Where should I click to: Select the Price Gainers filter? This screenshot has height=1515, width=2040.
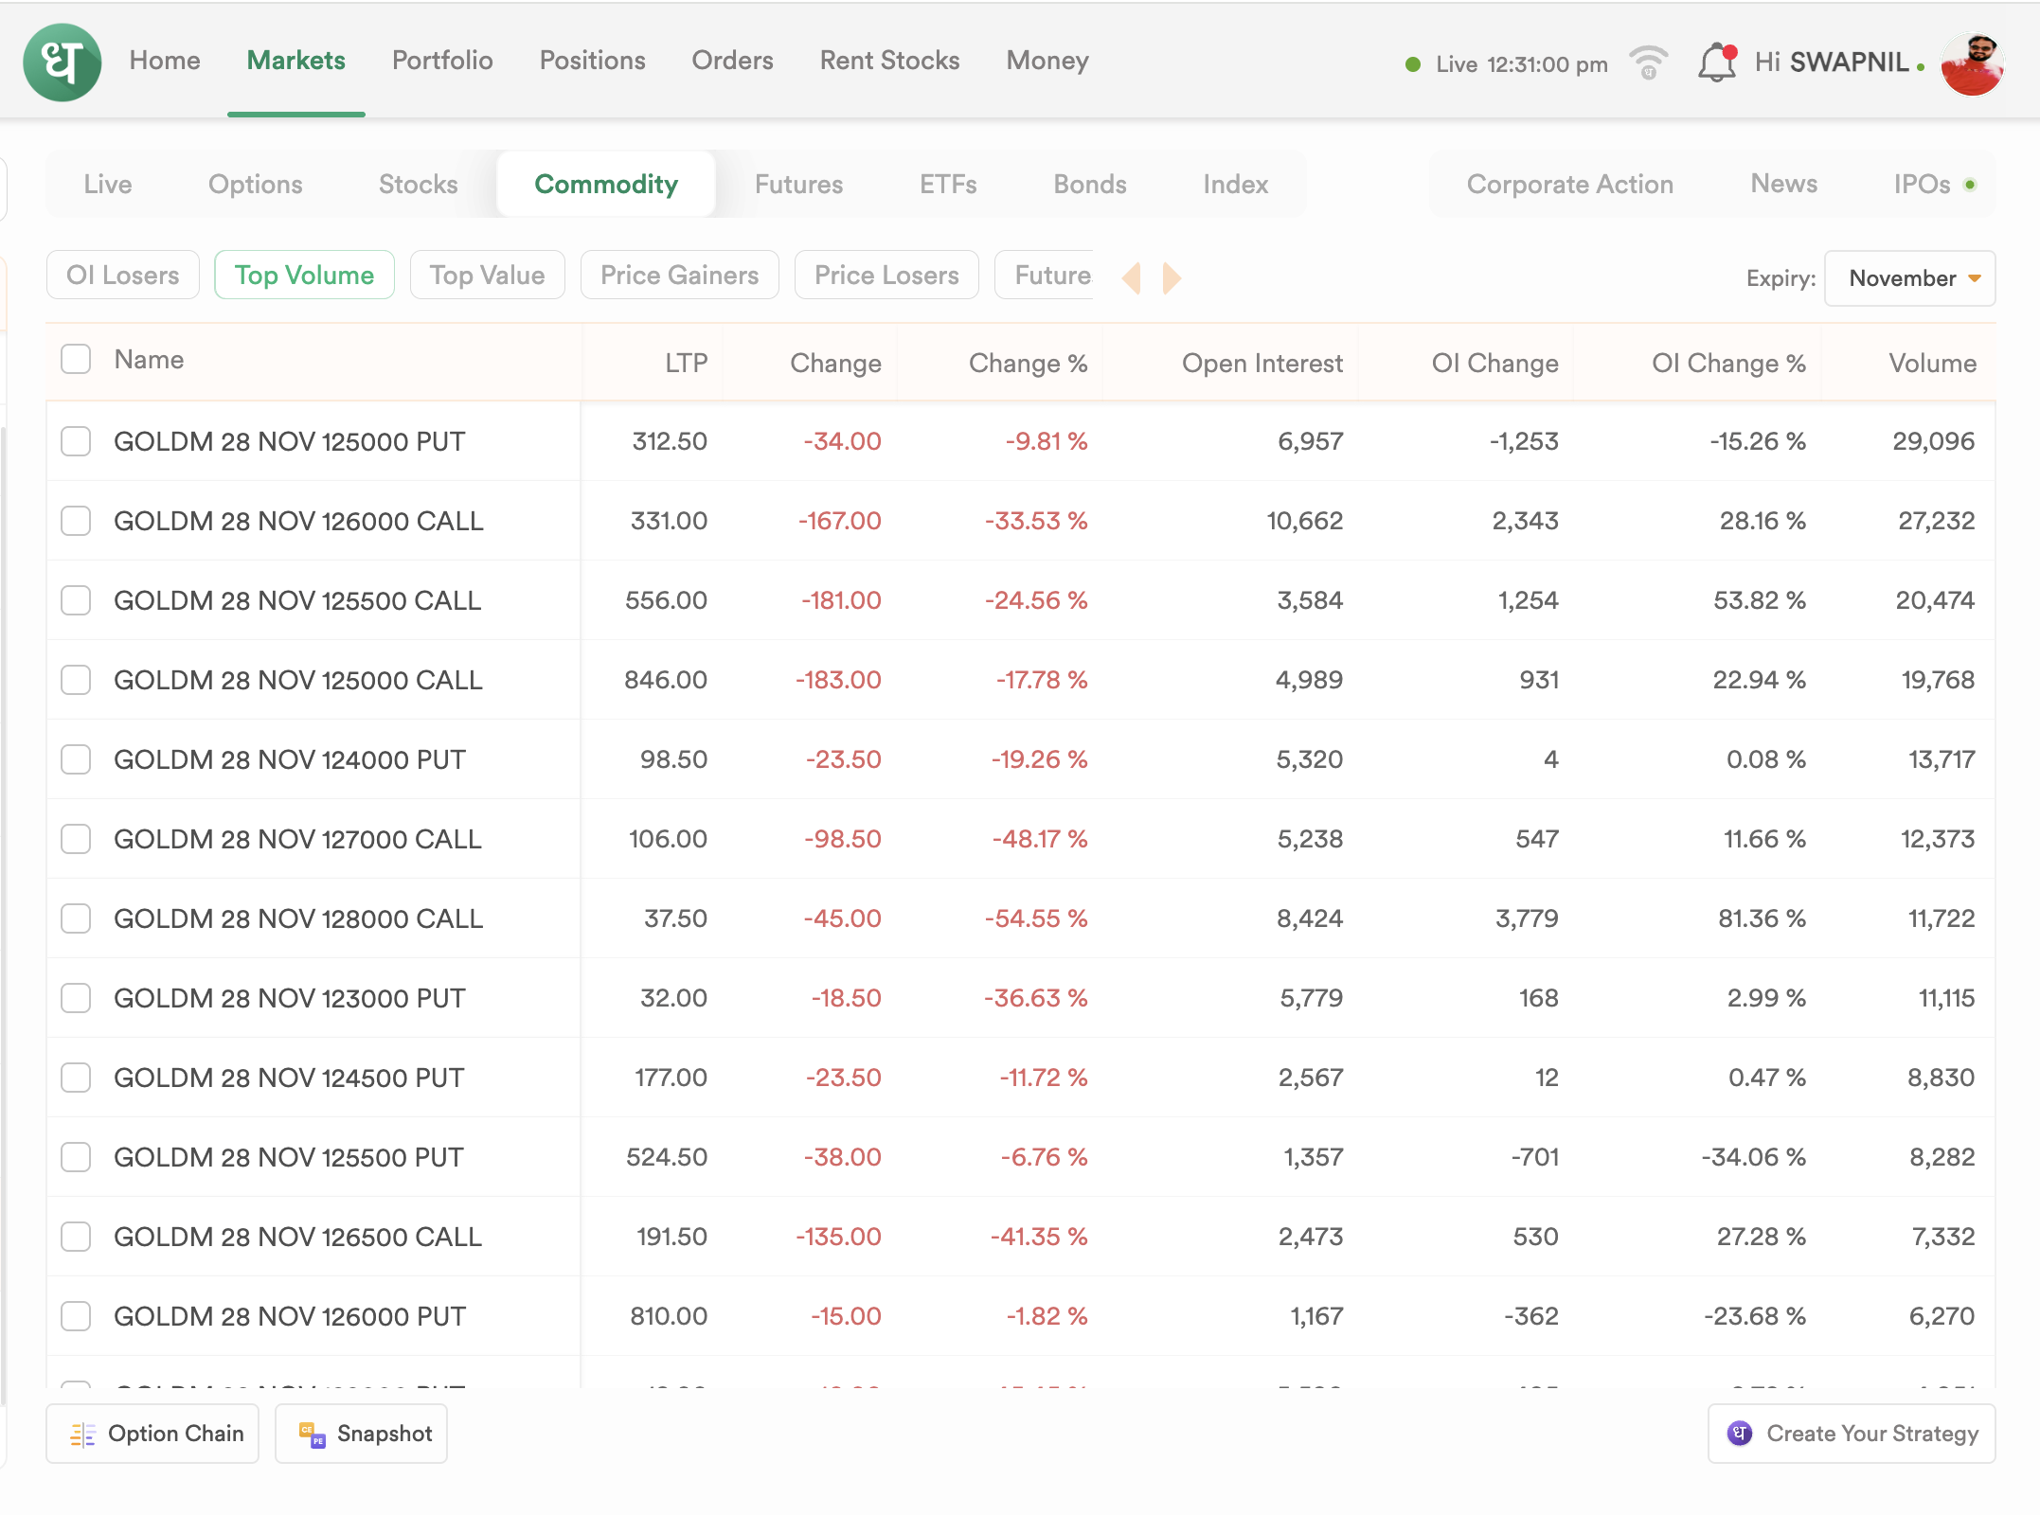pos(679,276)
